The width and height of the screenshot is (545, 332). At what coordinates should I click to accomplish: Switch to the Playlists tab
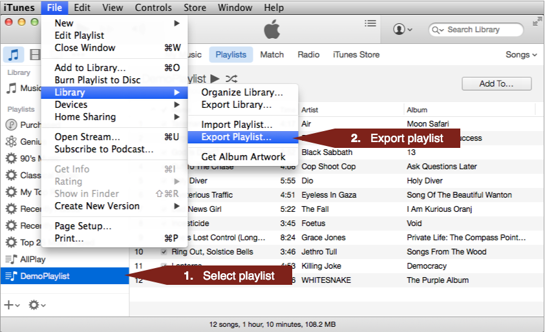coord(231,54)
